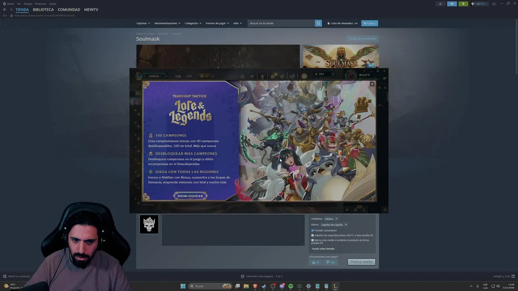
Task: Open the Amigos menu in Steam
Action: tap(28, 4)
